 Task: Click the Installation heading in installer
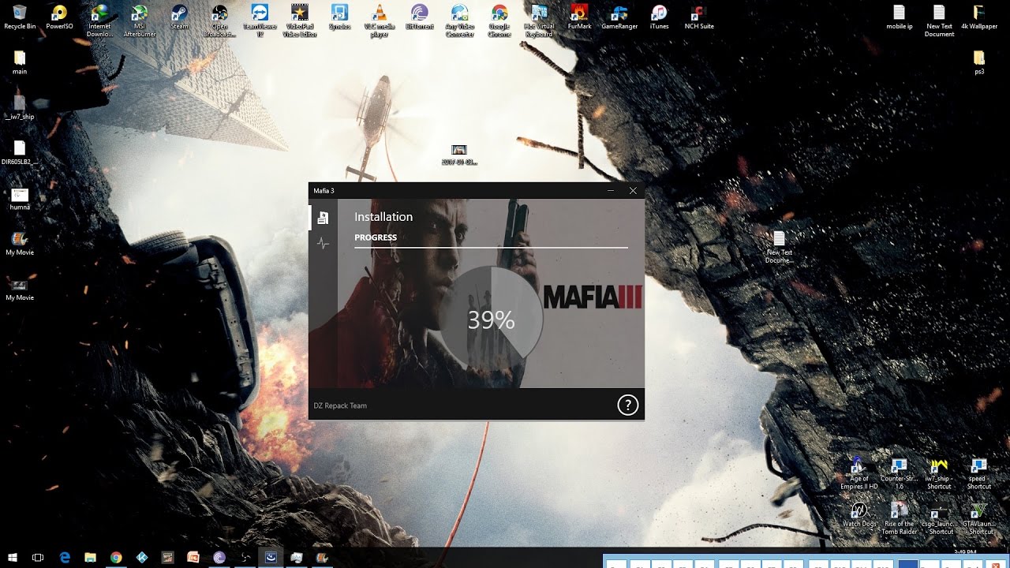pyautogui.click(x=383, y=217)
